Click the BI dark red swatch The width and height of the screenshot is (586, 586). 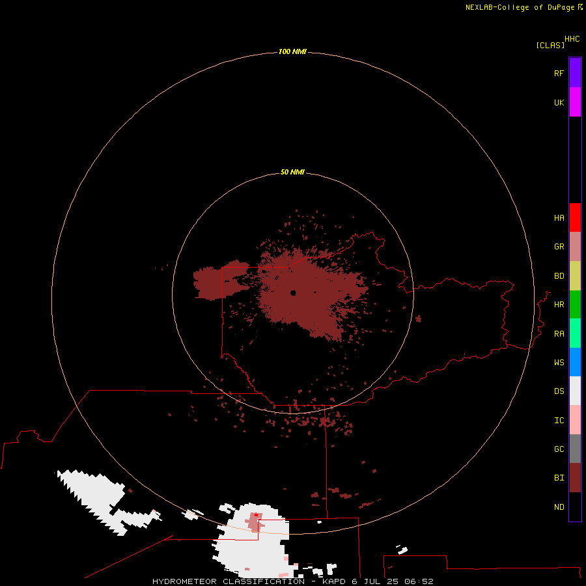575,478
